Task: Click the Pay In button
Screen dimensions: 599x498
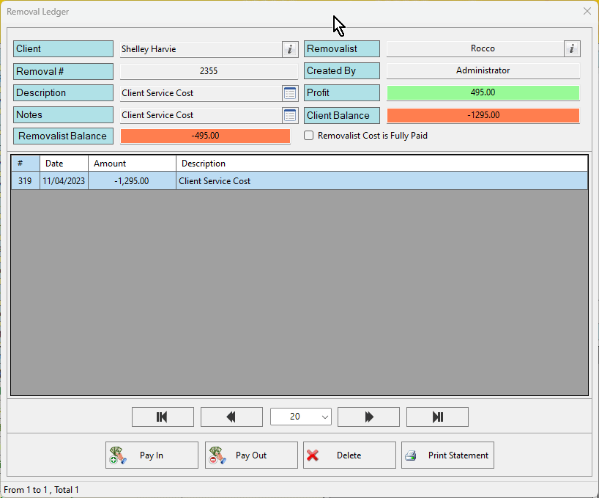Action: [152, 455]
